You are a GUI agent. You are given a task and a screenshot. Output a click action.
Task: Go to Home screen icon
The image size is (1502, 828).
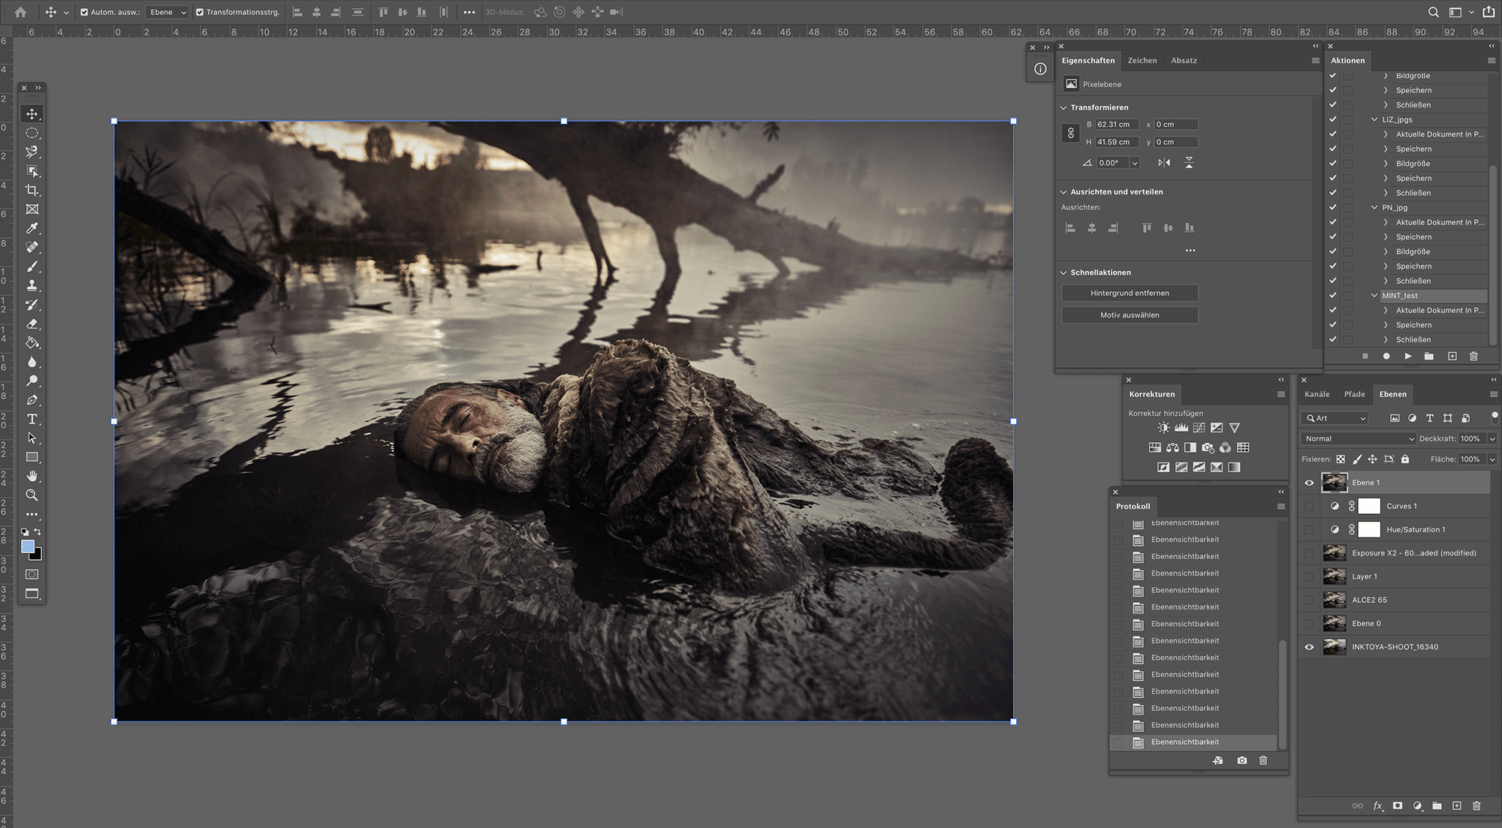coord(20,12)
